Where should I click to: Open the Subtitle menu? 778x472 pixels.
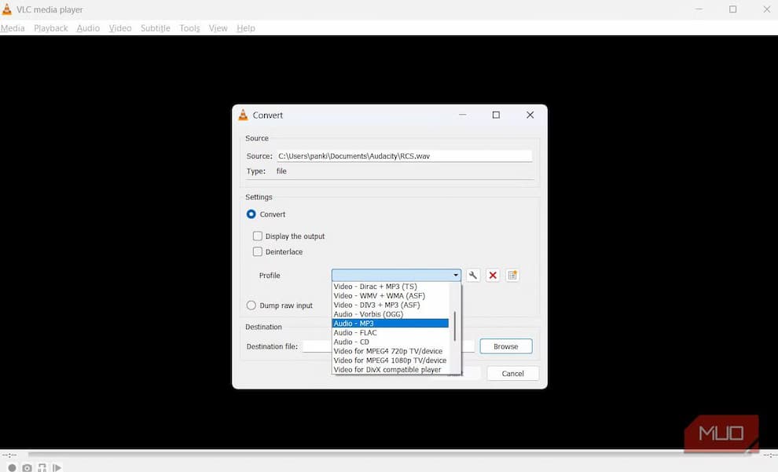point(156,28)
